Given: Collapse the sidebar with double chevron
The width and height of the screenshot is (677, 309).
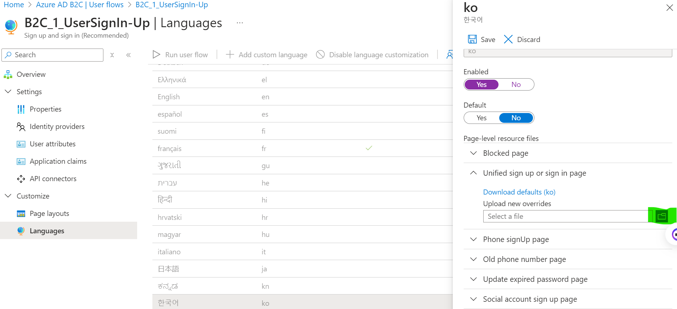Looking at the screenshot, I should pos(128,55).
